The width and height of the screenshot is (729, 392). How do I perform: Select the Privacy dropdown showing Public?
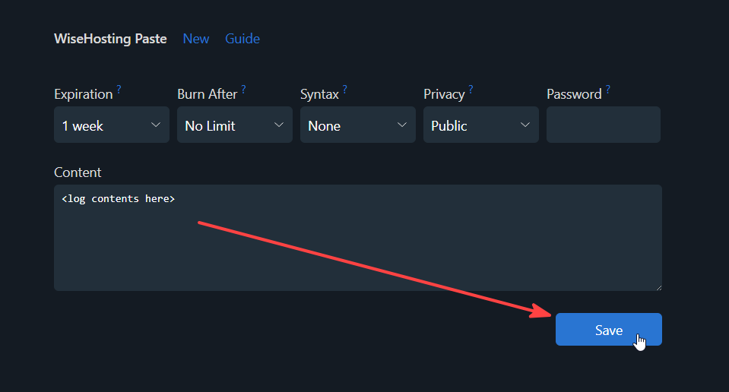pos(481,125)
